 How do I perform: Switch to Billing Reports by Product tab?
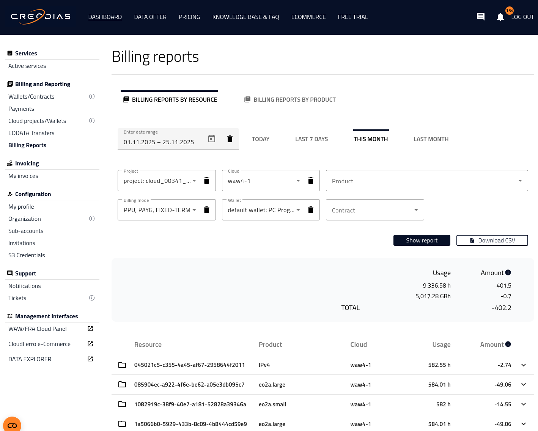[x=290, y=100]
